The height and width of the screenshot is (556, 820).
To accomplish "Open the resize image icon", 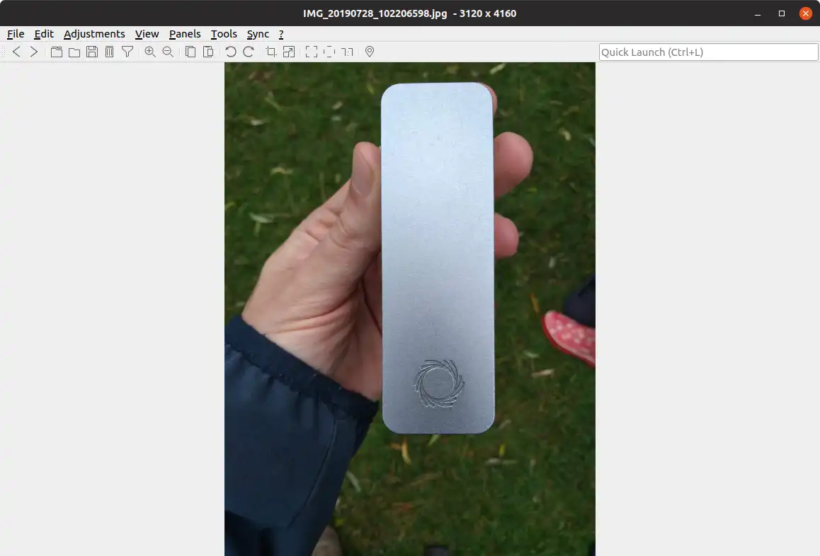I will [289, 52].
